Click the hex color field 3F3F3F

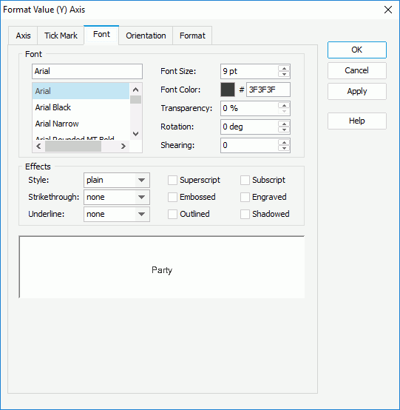pyautogui.click(x=268, y=90)
